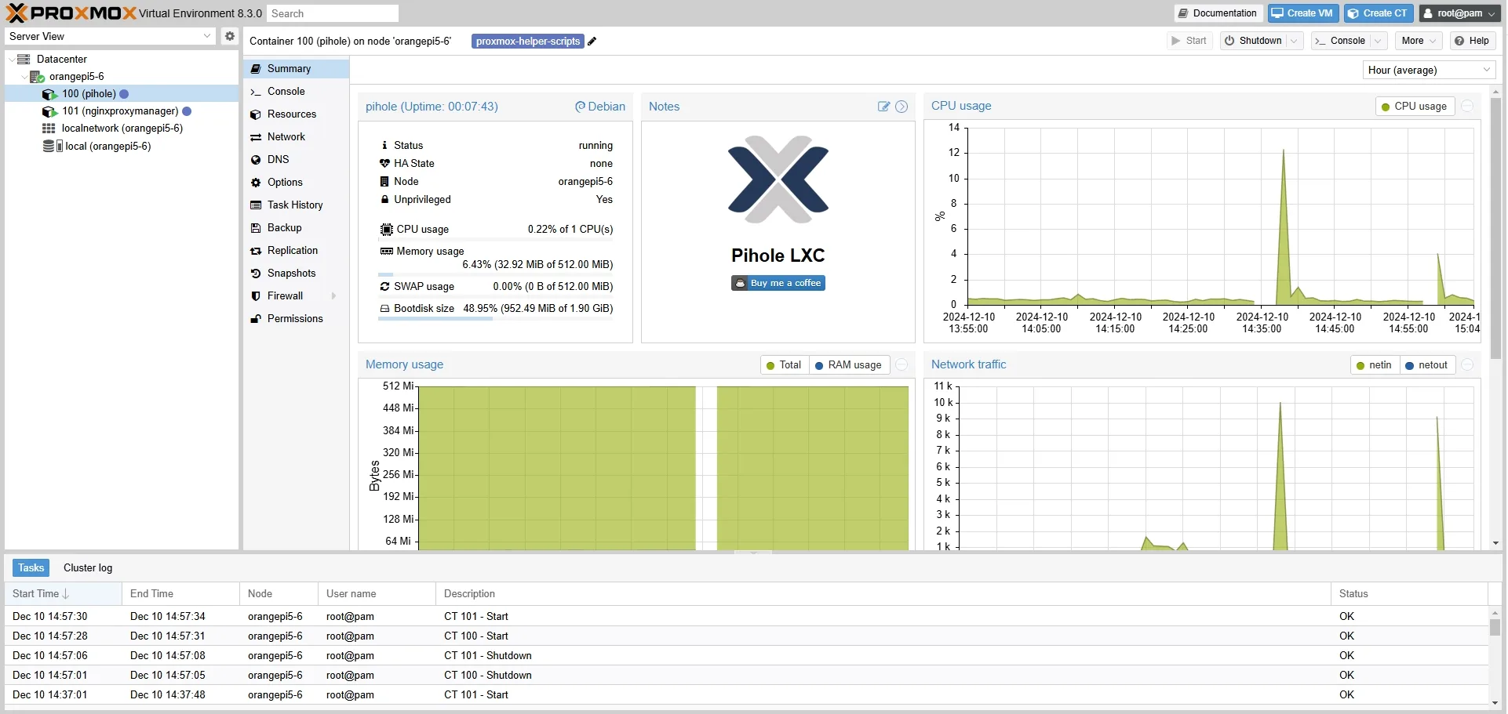
Task: Sort tasks by Start Time column
Action: click(x=63, y=594)
